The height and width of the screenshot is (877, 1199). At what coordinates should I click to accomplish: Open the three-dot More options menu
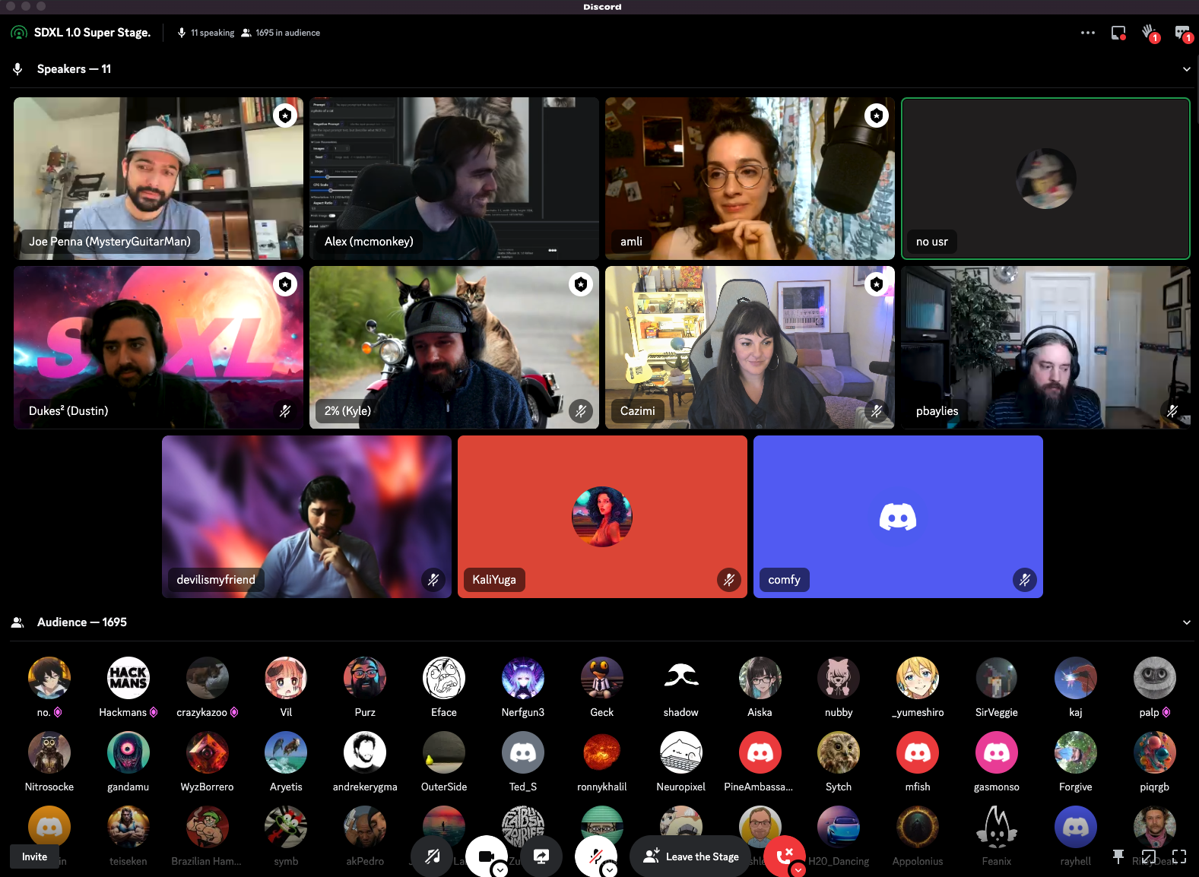click(x=1088, y=33)
